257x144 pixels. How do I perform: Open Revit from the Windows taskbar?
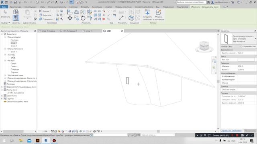pos(46,140)
